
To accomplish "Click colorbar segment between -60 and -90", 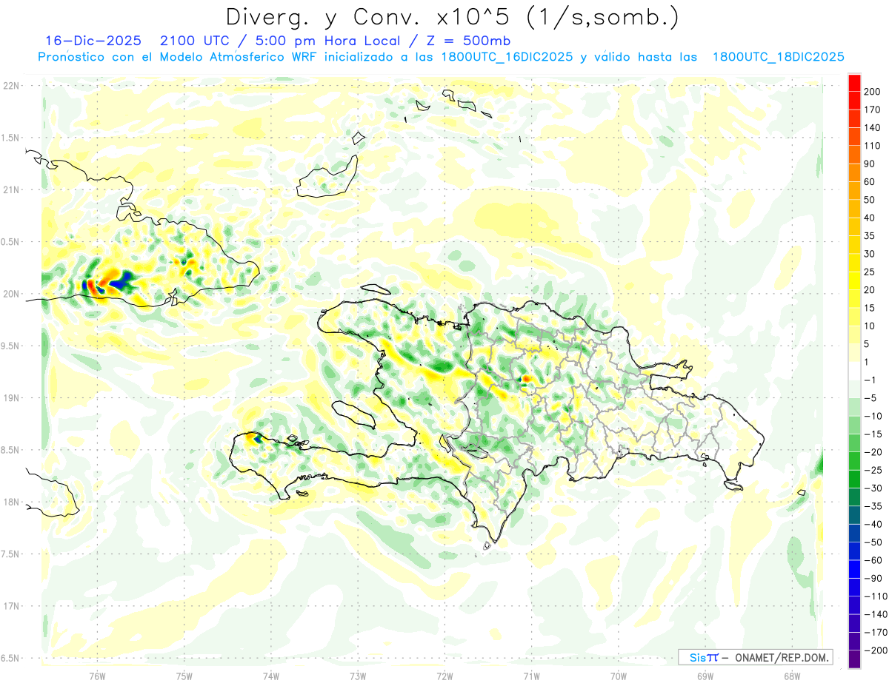I will pos(854,569).
